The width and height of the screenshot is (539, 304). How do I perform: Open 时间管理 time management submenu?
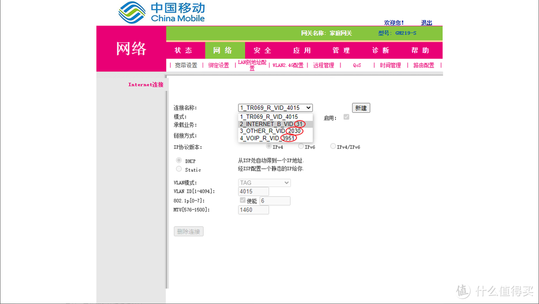390,65
